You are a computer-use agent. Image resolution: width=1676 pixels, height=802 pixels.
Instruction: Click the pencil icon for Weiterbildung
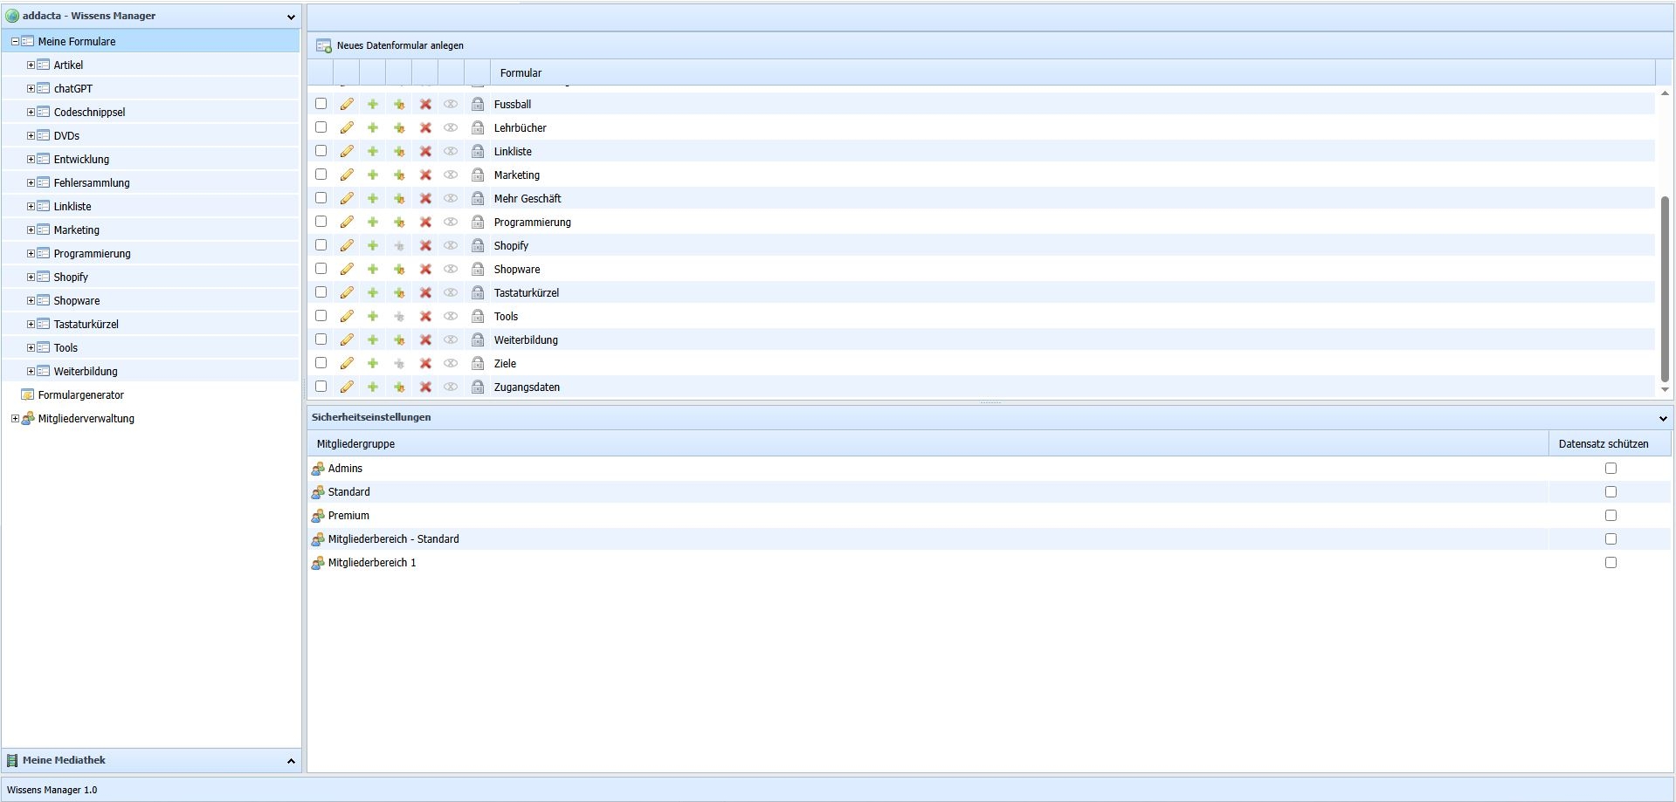pos(347,339)
